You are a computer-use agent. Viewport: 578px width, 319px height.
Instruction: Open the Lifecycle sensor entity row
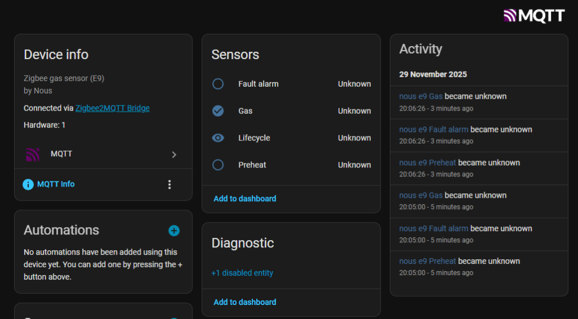tap(291, 138)
